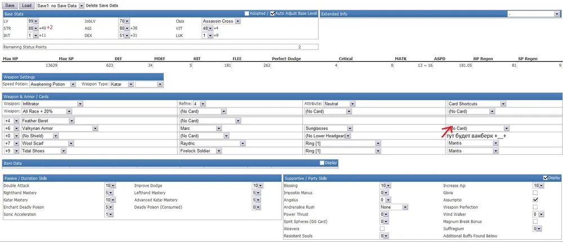Image resolution: width=563 pixels, height=242 pixels.
Task: Open the Save1 save slot dropdown
Action: point(60,5)
